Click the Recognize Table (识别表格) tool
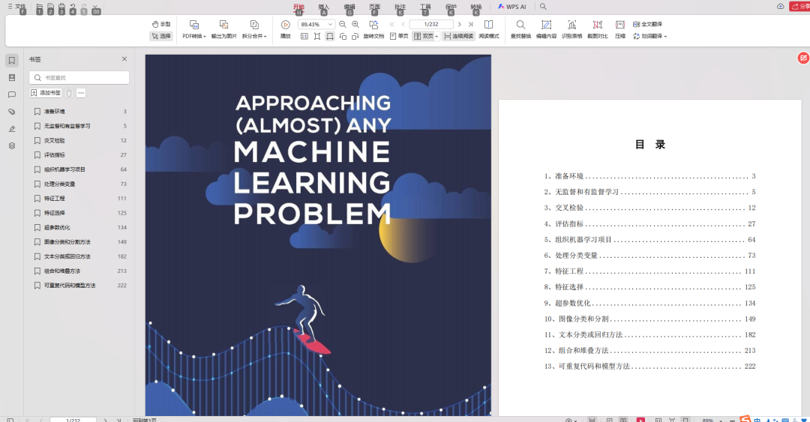The image size is (810, 422). click(x=571, y=29)
